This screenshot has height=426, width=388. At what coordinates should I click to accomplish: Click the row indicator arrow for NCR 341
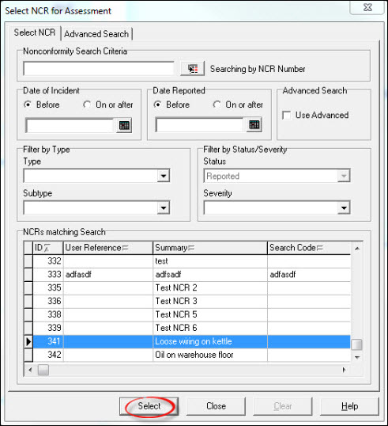(28, 341)
